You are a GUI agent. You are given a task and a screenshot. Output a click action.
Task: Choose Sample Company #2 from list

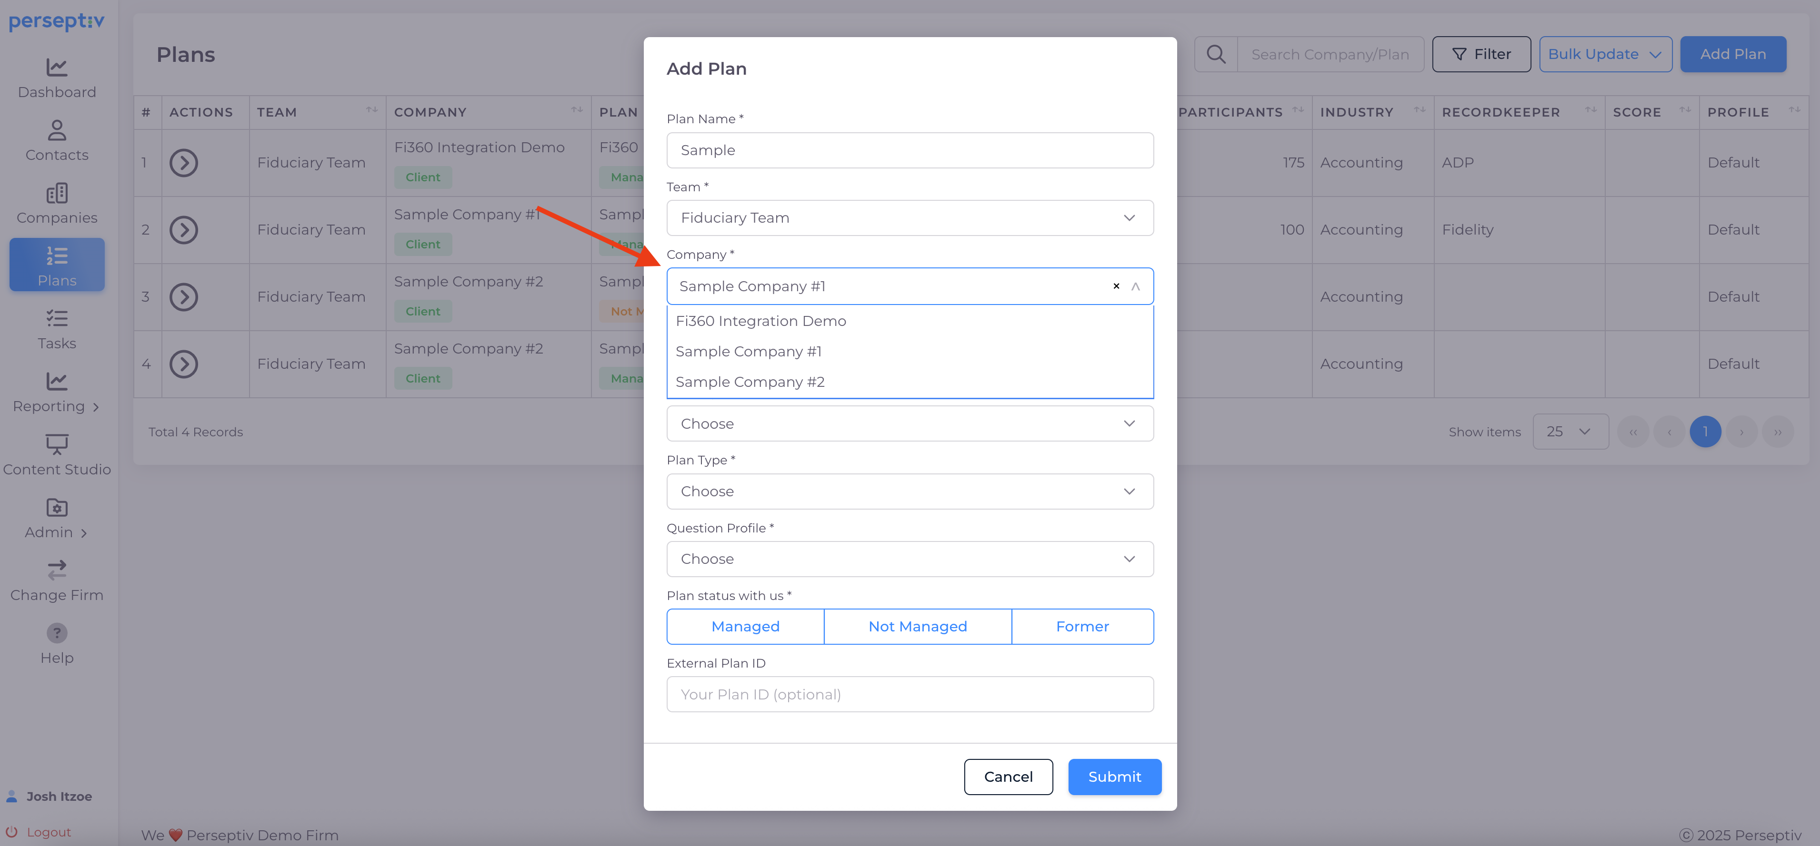pos(750,382)
